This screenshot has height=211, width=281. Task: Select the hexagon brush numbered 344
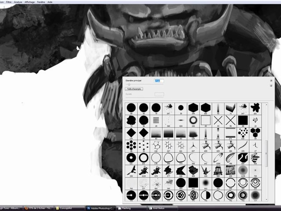pyautogui.click(x=193, y=109)
